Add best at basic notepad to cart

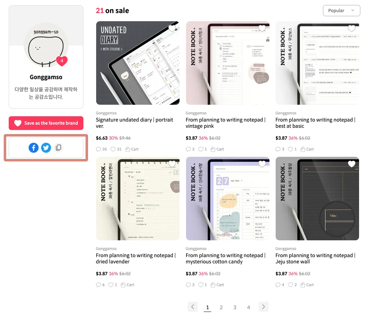(x=307, y=149)
